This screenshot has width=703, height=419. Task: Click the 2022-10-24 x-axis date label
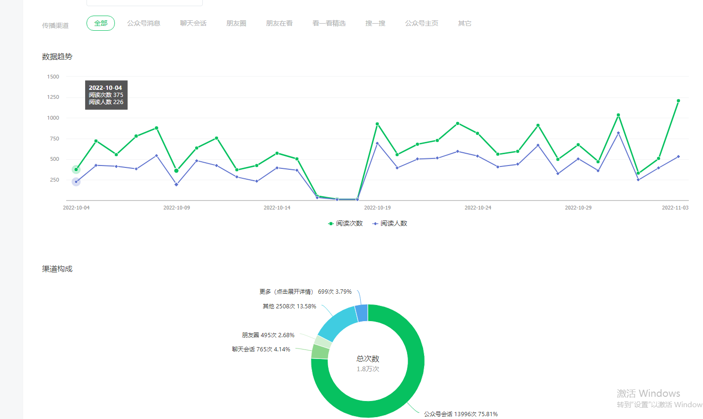(478, 208)
